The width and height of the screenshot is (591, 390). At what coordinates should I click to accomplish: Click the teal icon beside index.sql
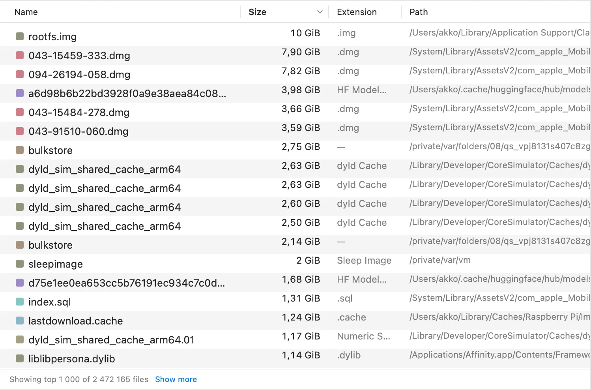coord(20,302)
